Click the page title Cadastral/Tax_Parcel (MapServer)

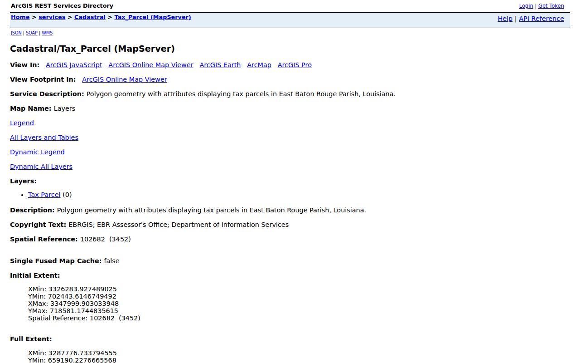tap(92, 49)
